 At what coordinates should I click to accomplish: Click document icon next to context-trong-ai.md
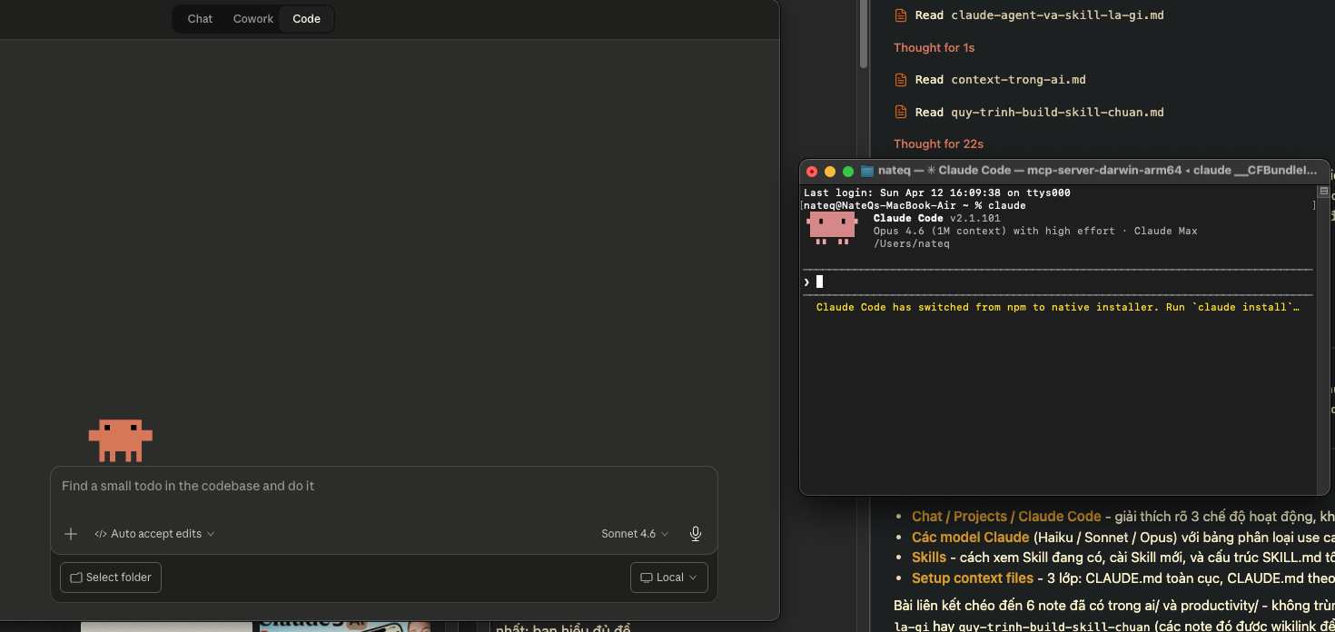tap(901, 80)
